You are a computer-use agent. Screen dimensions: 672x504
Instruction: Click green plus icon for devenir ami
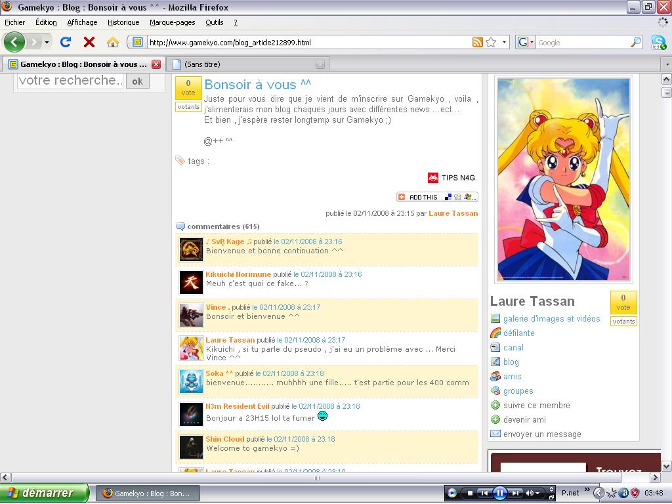(495, 419)
